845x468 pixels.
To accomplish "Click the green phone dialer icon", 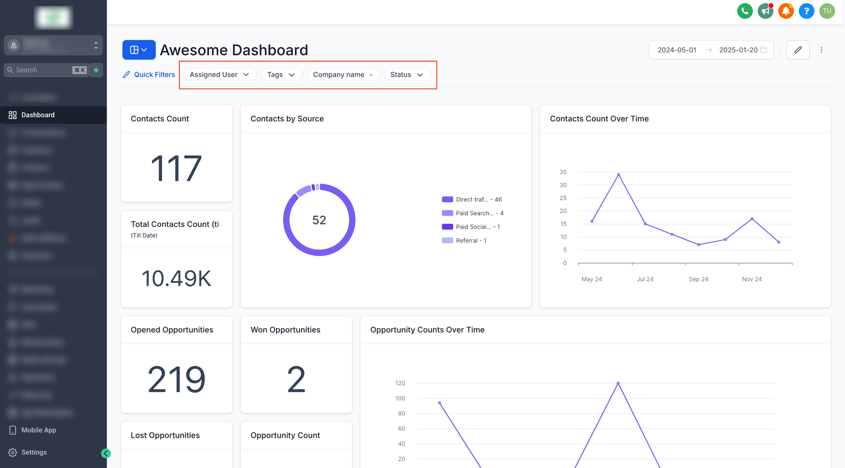I will (745, 11).
